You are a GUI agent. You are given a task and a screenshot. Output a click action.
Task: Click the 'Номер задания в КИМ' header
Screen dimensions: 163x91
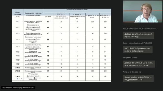tap(18, 14)
